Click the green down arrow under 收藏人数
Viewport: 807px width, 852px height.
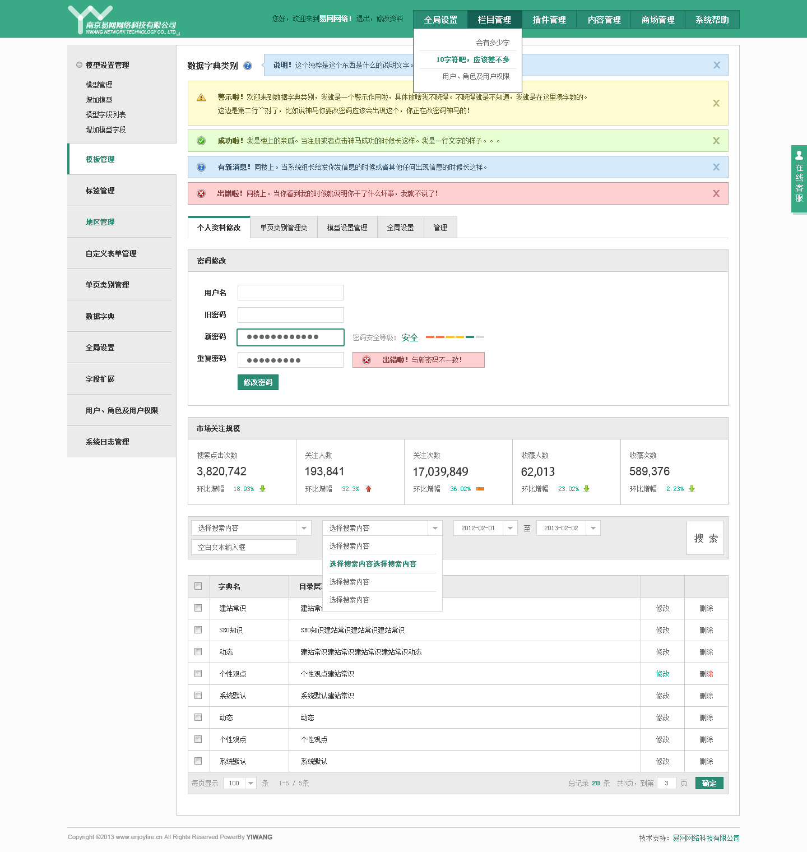point(586,489)
